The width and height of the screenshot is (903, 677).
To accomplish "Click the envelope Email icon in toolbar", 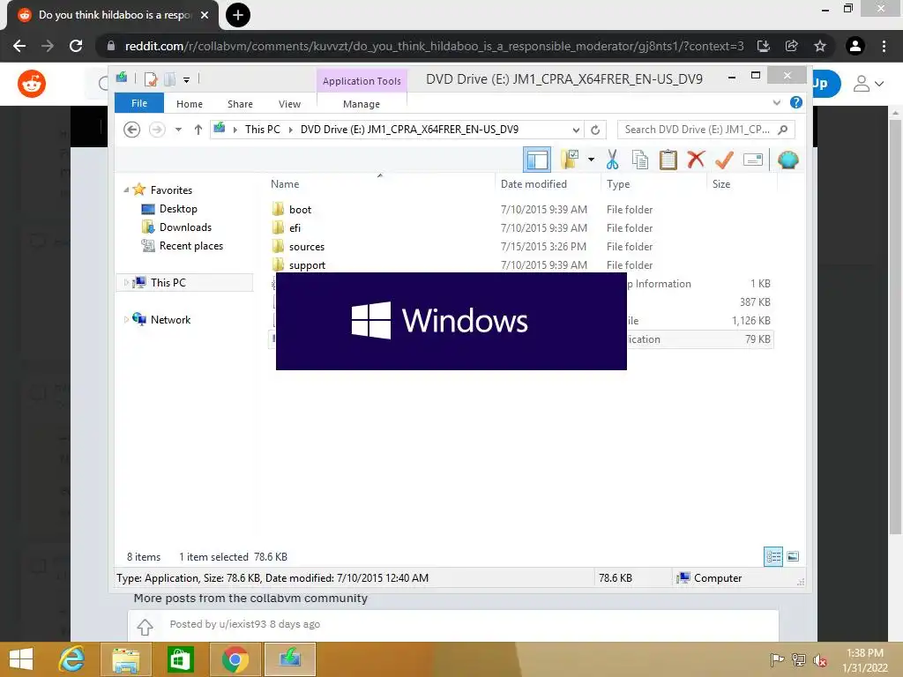I will (x=753, y=160).
